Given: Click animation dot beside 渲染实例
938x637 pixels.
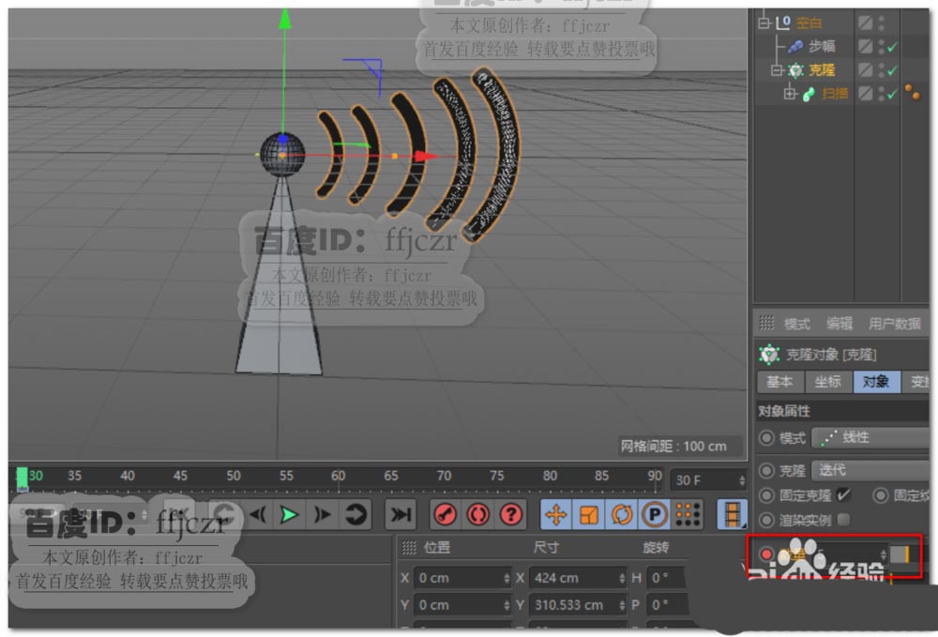Looking at the screenshot, I should pyautogui.click(x=766, y=520).
